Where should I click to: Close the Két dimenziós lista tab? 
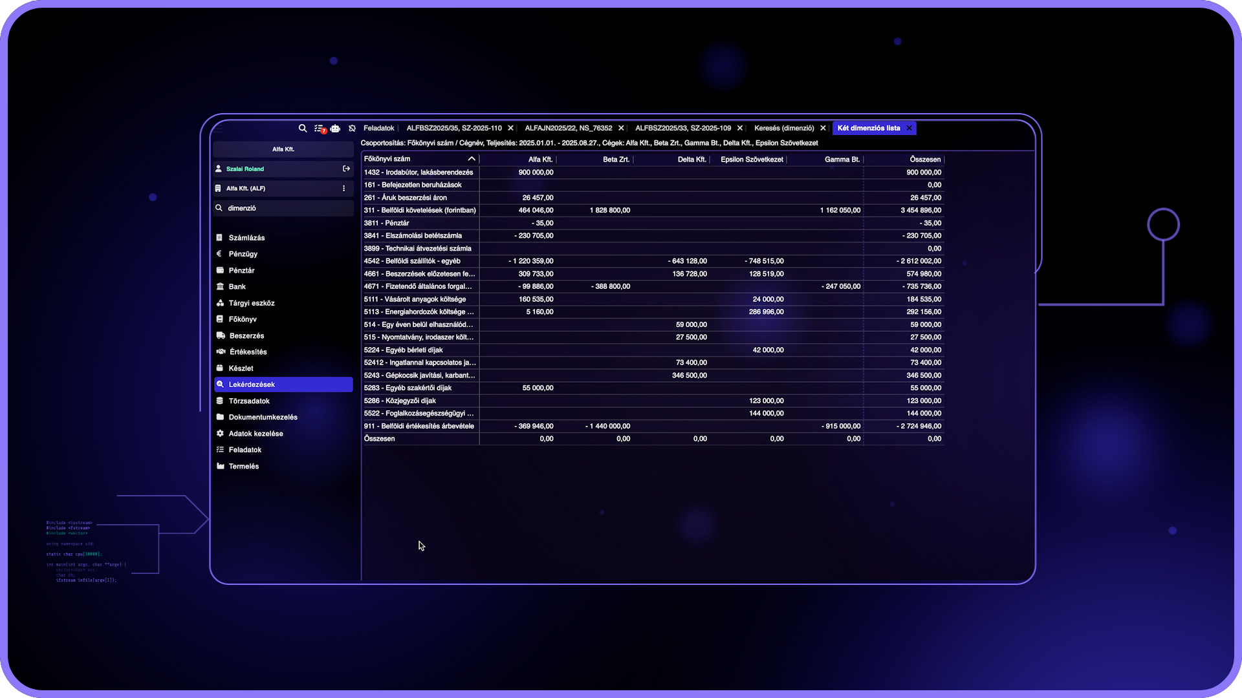909,128
